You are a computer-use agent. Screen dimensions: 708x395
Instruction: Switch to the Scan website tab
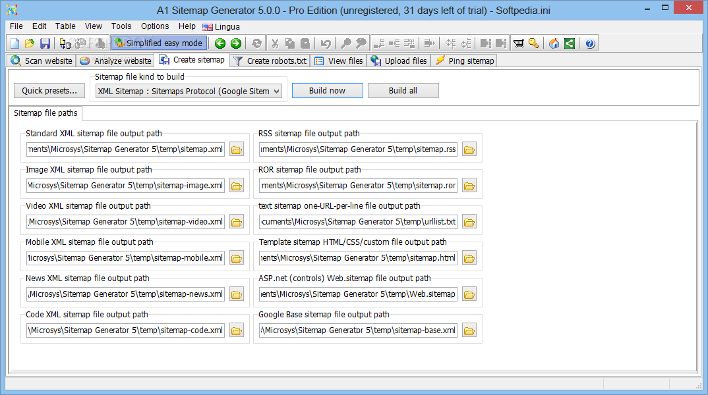pyautogui.click(x=42, y=61)
